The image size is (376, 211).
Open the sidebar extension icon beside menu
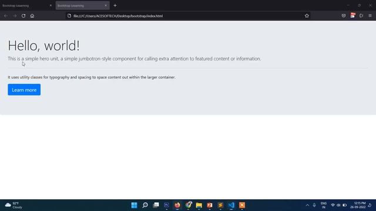click(361, 16)
